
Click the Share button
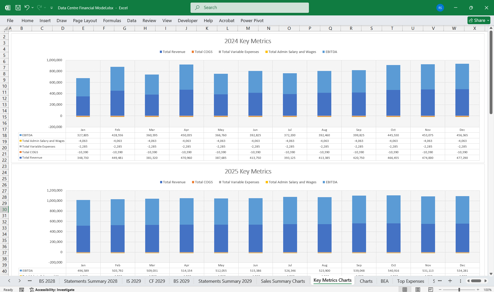click(478, 20)
